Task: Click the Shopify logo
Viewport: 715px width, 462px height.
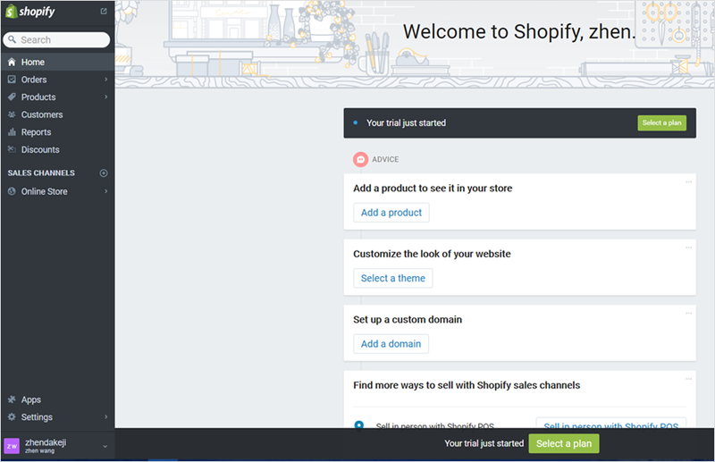Action: (30, 12)
